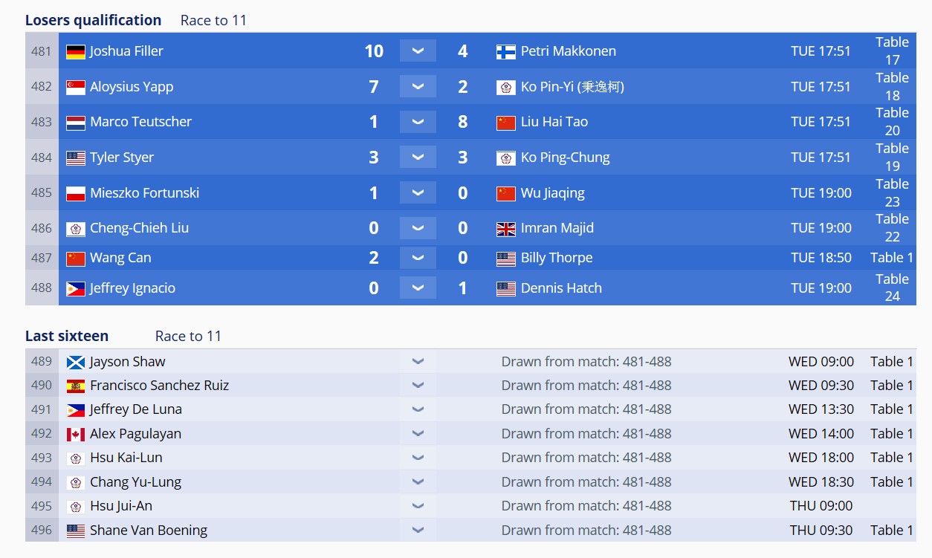Click the Finnish flag next to Petri Makkonen

click(x=506, y=51)
